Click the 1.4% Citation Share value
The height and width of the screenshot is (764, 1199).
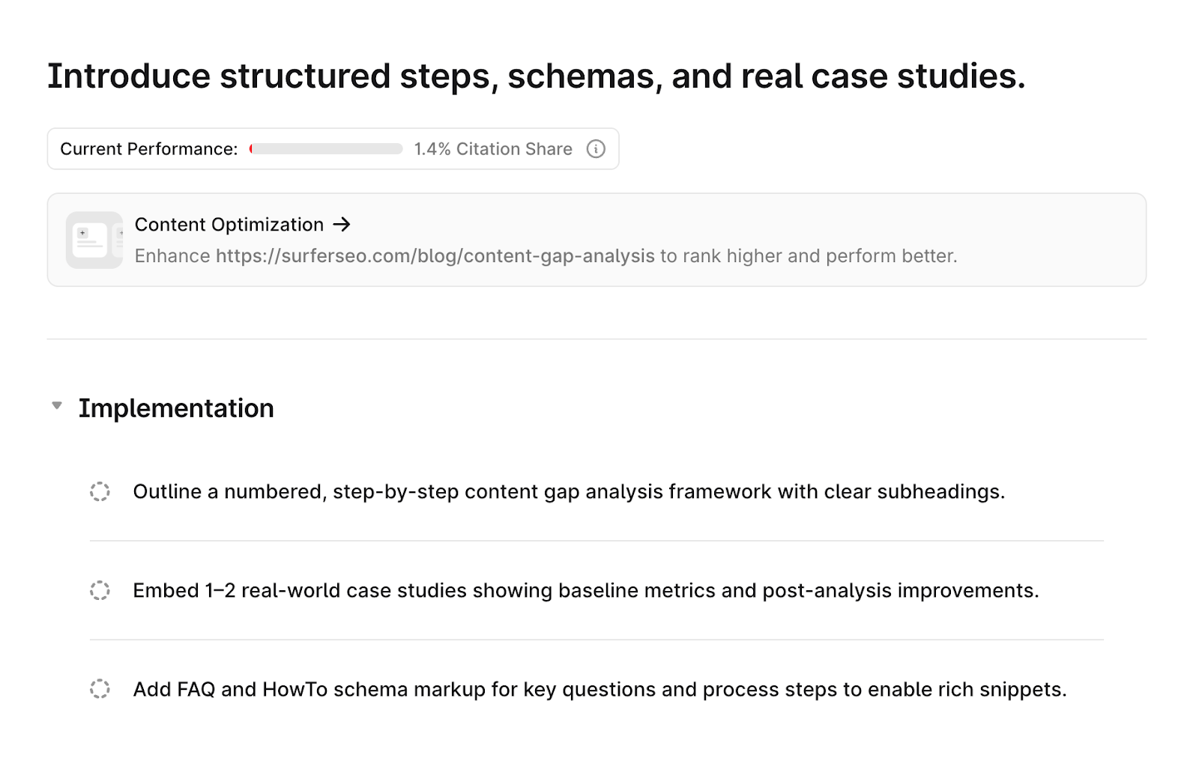pyautogui.click(x=492, y=149)
